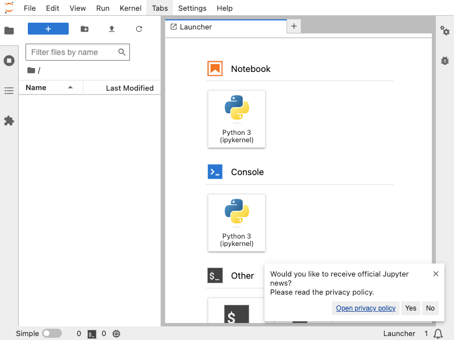Open the File Browser sidebar panel
This screenshot has width=454, height=340.
[9, 31]
